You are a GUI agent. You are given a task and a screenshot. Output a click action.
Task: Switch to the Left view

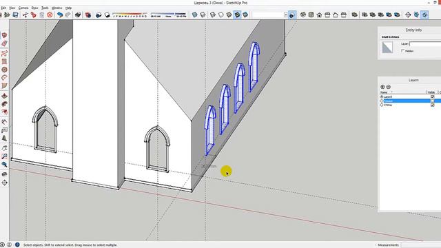(344, 14)
